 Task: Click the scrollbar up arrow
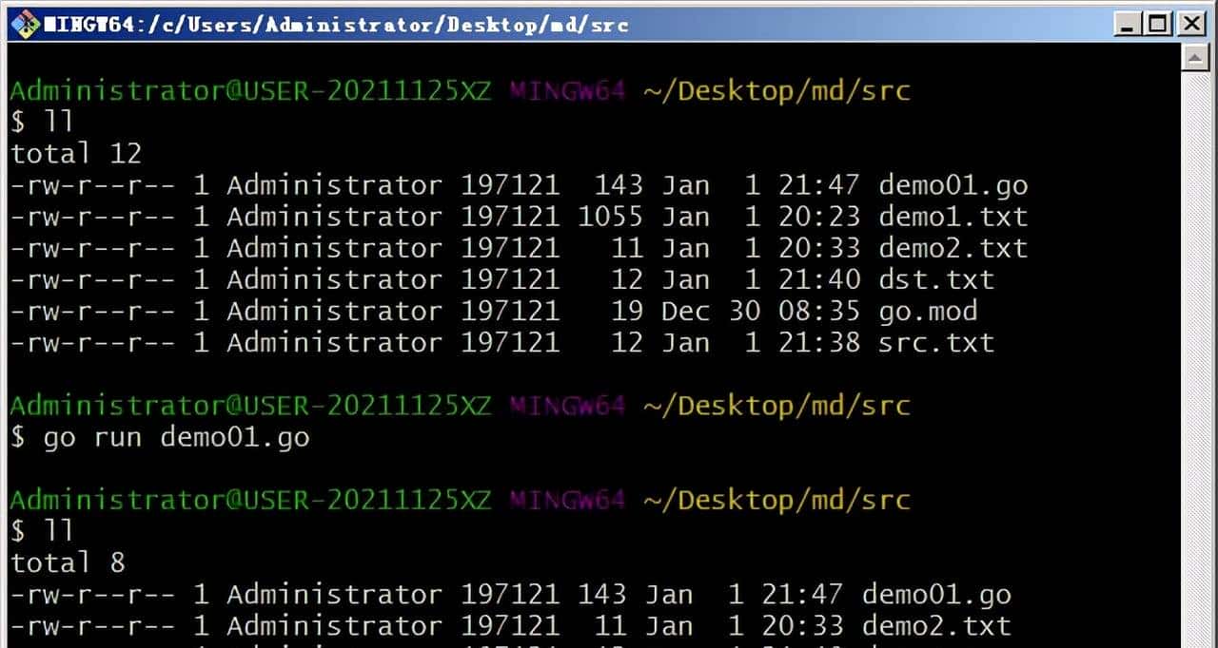click(1197, 57)
